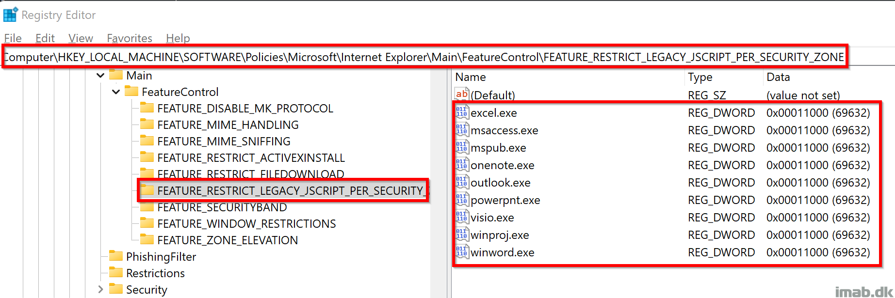Select the FEATURE_WINDOW_RESTRICTIONS key
This screenshot has height=298, width=895.
tap(246, 224)
